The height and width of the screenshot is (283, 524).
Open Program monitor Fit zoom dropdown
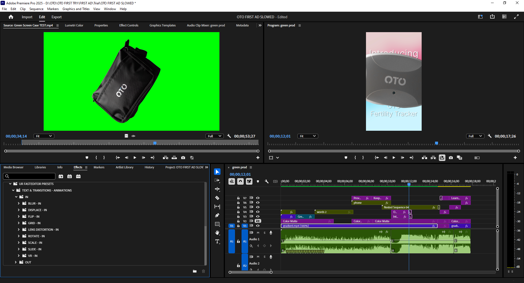click(308, 136)
